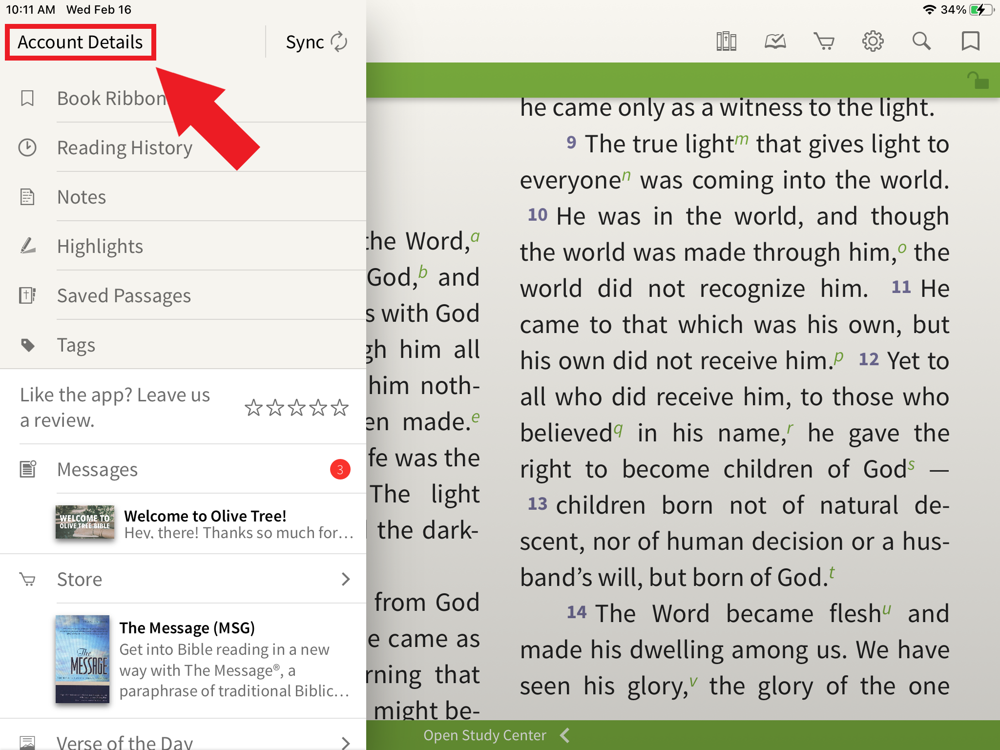Rate the app with the second star
The width and height of the screenshot is (1000, 750).
[x=275, y=407]
